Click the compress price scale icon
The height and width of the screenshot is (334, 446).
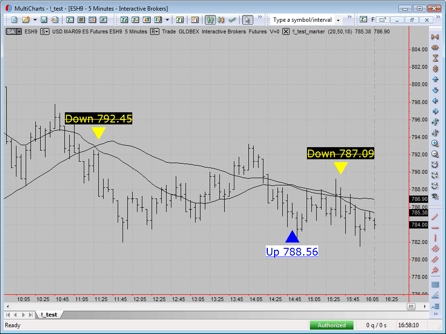435,58
